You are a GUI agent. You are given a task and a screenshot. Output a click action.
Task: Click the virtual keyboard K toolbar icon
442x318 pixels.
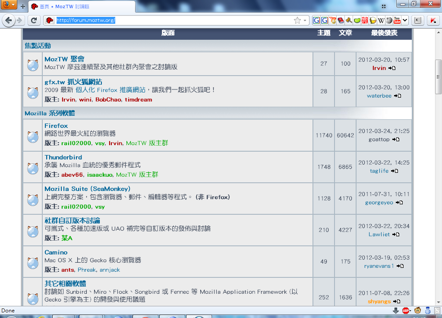(417, 20)
